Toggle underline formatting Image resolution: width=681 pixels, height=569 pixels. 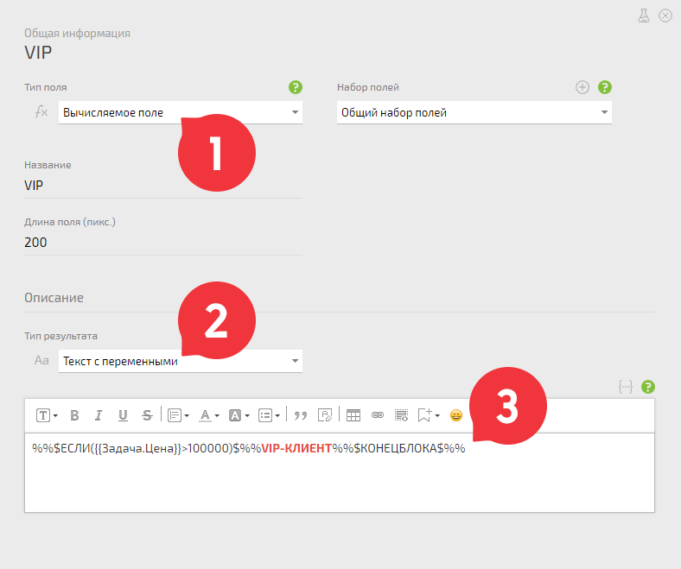click(x=123, y=415)
